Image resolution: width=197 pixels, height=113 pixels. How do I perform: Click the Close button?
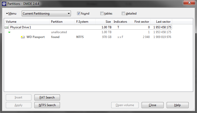(153, 105)
